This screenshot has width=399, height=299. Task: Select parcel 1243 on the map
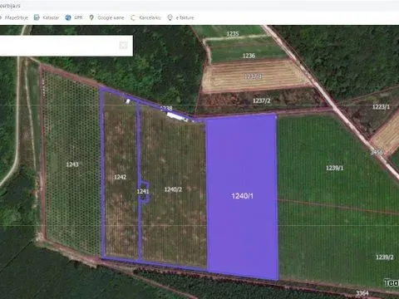click(x=72, y=164)
